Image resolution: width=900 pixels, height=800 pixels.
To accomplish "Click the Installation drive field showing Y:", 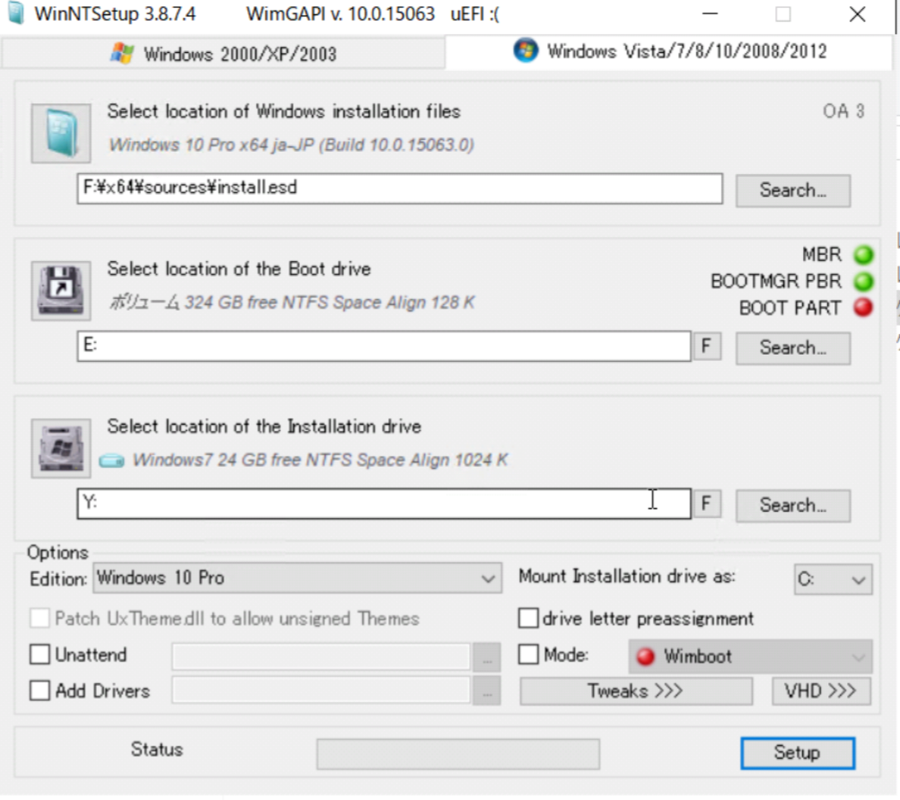I will (384, 504).
